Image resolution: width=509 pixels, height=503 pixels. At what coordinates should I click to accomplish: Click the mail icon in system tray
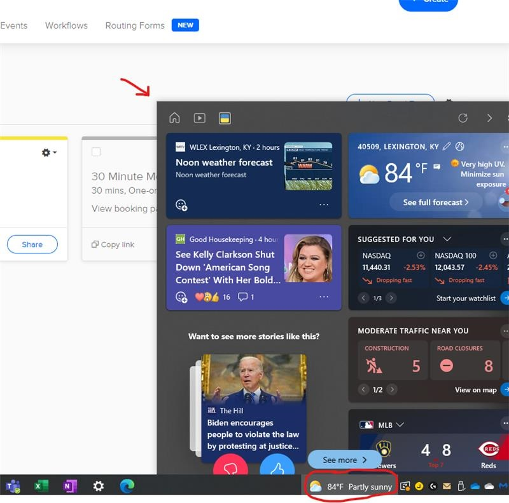[x=447, y=486]
